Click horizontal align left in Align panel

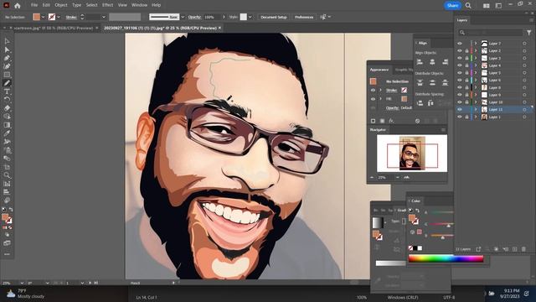click(420, 62)
